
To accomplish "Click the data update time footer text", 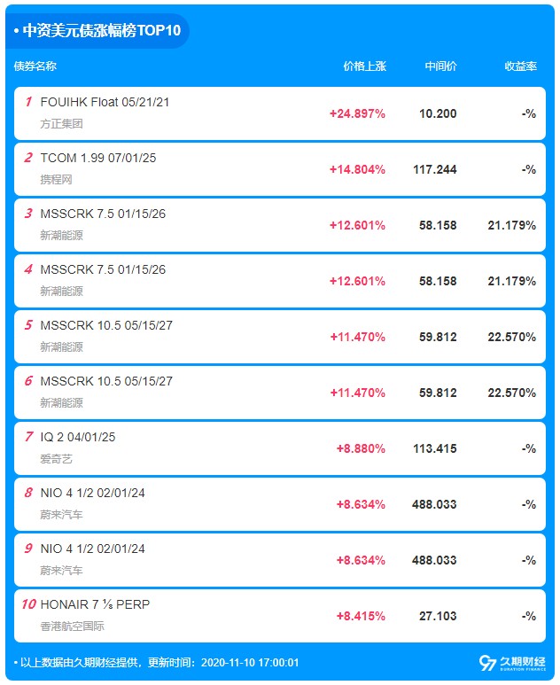I will (156, 663).
